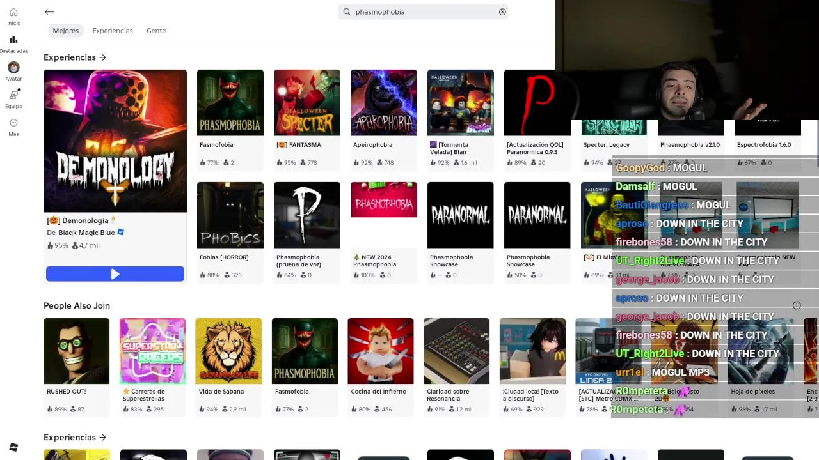Open the Avatar page in the sidebar

coord(13,72)
